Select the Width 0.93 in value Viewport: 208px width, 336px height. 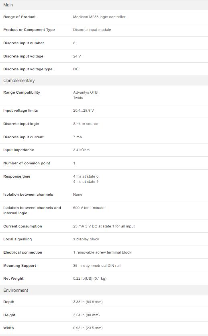[88, 328]
